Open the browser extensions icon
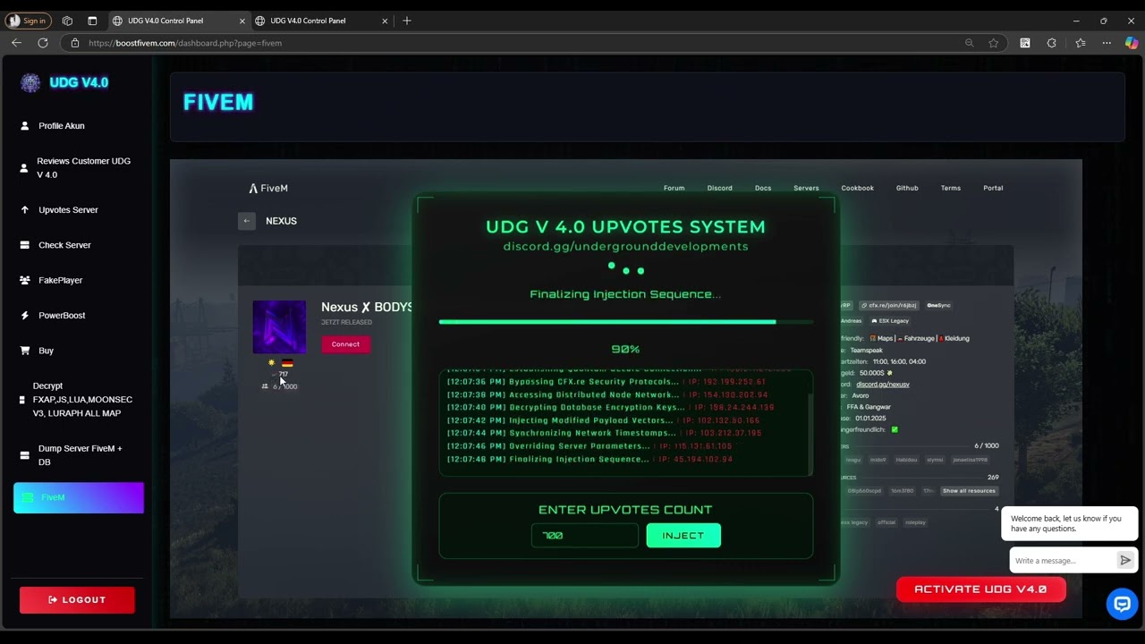 click(x=1052, y=43)
